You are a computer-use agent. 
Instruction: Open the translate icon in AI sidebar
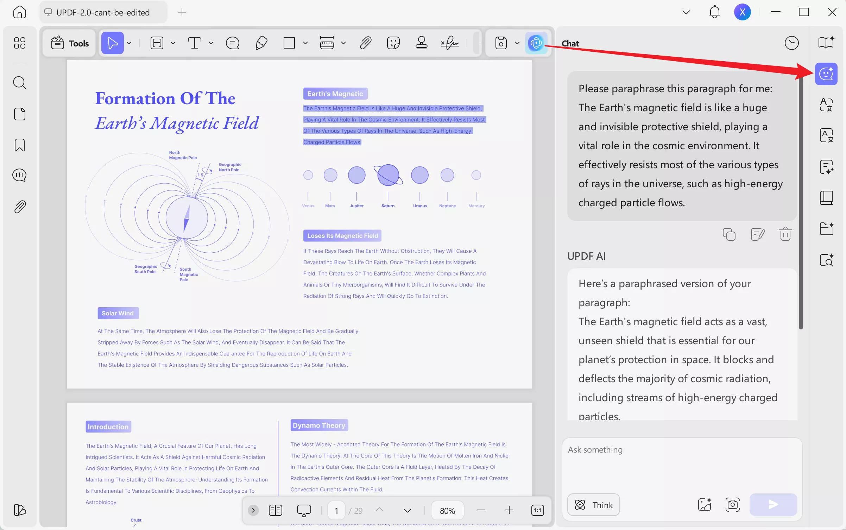[826, 105]
